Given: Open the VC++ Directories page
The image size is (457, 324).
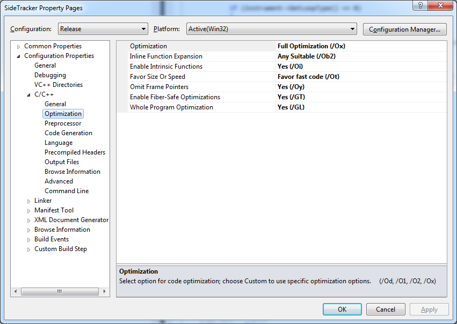Looking at the screenshot, I should pos(59,85).
